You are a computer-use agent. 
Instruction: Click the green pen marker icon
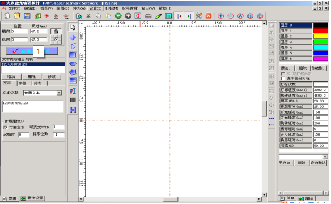tap(159, 16)
